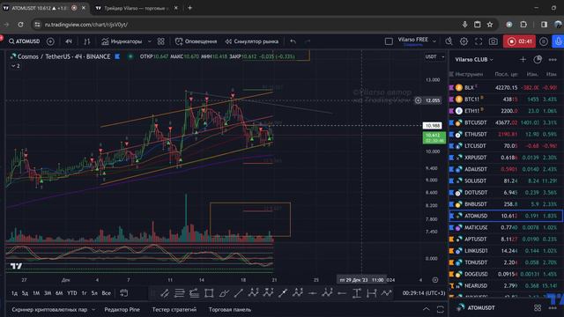
Task: Open timezone 00:29:14 (UTC+3) menu
Action: click(x=424, y=293)
